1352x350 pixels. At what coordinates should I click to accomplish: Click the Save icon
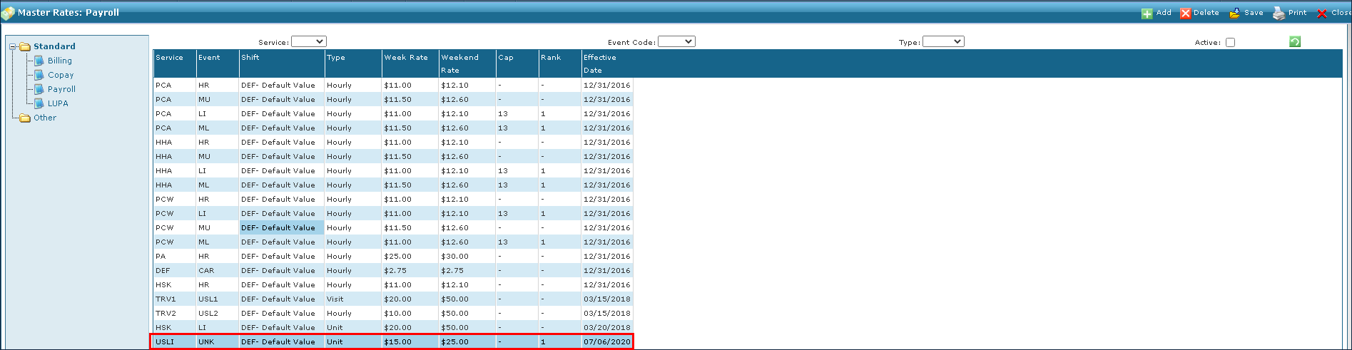point(1234,14)
